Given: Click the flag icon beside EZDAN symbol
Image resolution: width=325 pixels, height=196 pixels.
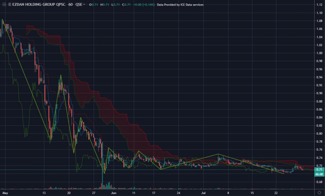Looking at the screenshot, I should tap(10, 5).
